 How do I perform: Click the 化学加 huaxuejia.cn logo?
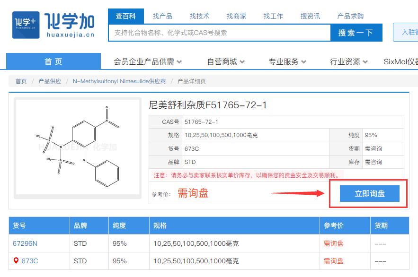click(53, 25)
